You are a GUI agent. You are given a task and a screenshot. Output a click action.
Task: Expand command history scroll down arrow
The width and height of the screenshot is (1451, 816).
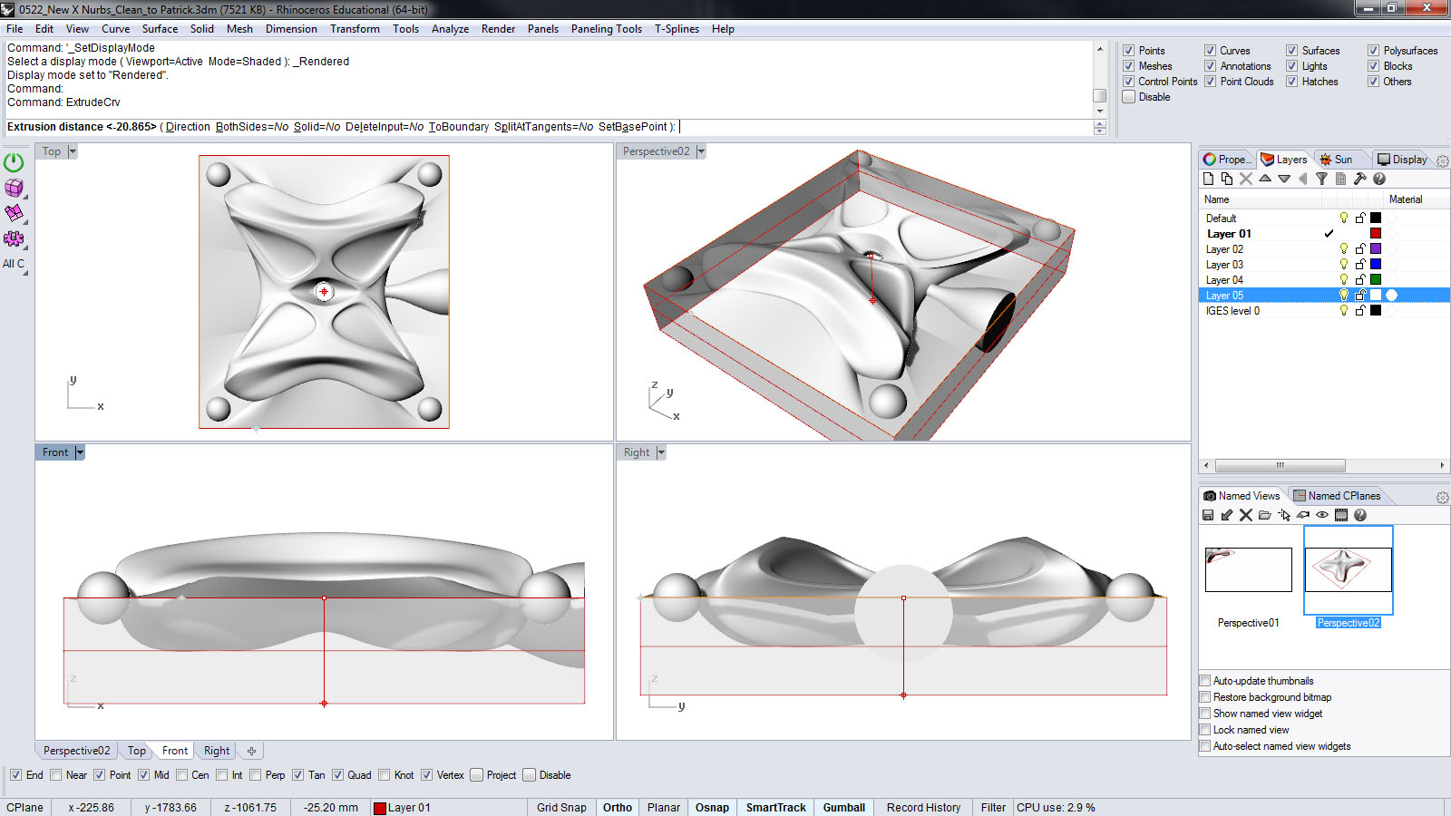pos(1099,111)
